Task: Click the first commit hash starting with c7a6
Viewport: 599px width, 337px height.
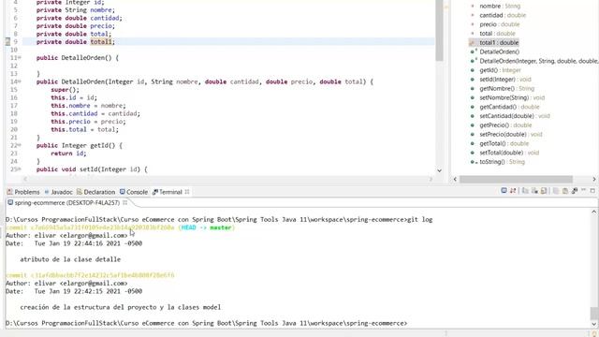Action: (102, 227)
